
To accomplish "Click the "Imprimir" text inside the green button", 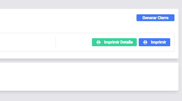I will (x=112, y=42).
